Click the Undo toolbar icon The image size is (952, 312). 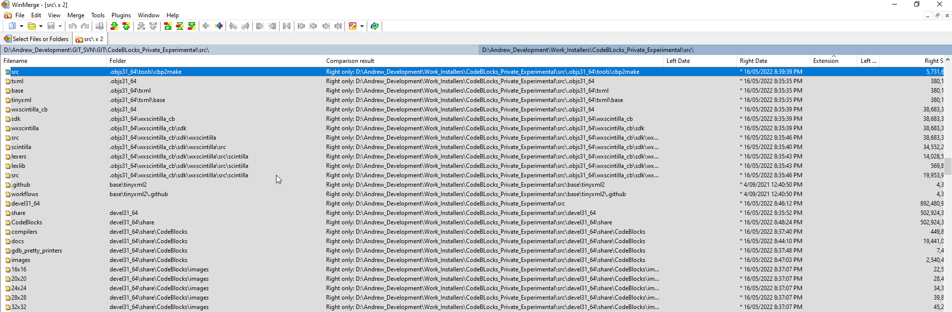tap(73, 26)
